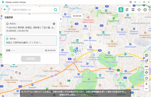Click Yotsuya-Sanchome station label

coord(125,56)
